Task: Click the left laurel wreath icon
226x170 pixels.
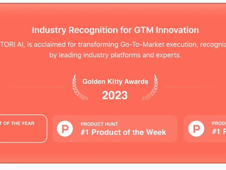Action: pyautogui.click(x=80, y=87)
